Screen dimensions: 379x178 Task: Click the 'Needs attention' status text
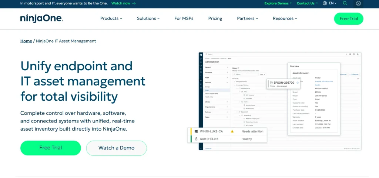click(x=252, y=131)
